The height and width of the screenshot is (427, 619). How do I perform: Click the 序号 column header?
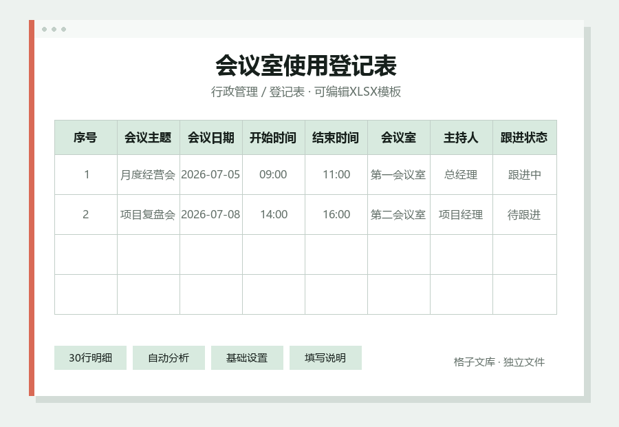coord(86,138)
